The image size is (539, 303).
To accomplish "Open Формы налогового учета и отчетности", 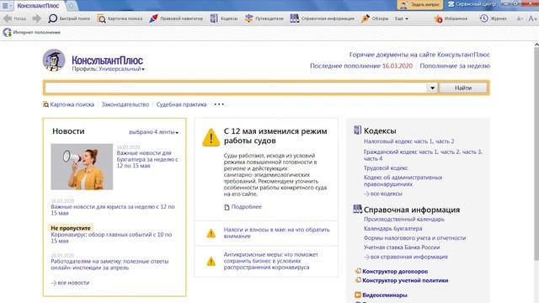I will [x=414, y=237].
